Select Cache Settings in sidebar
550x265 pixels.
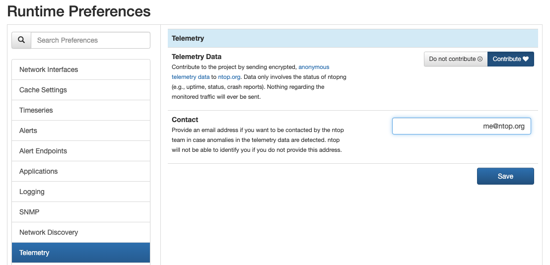(81, 90)
